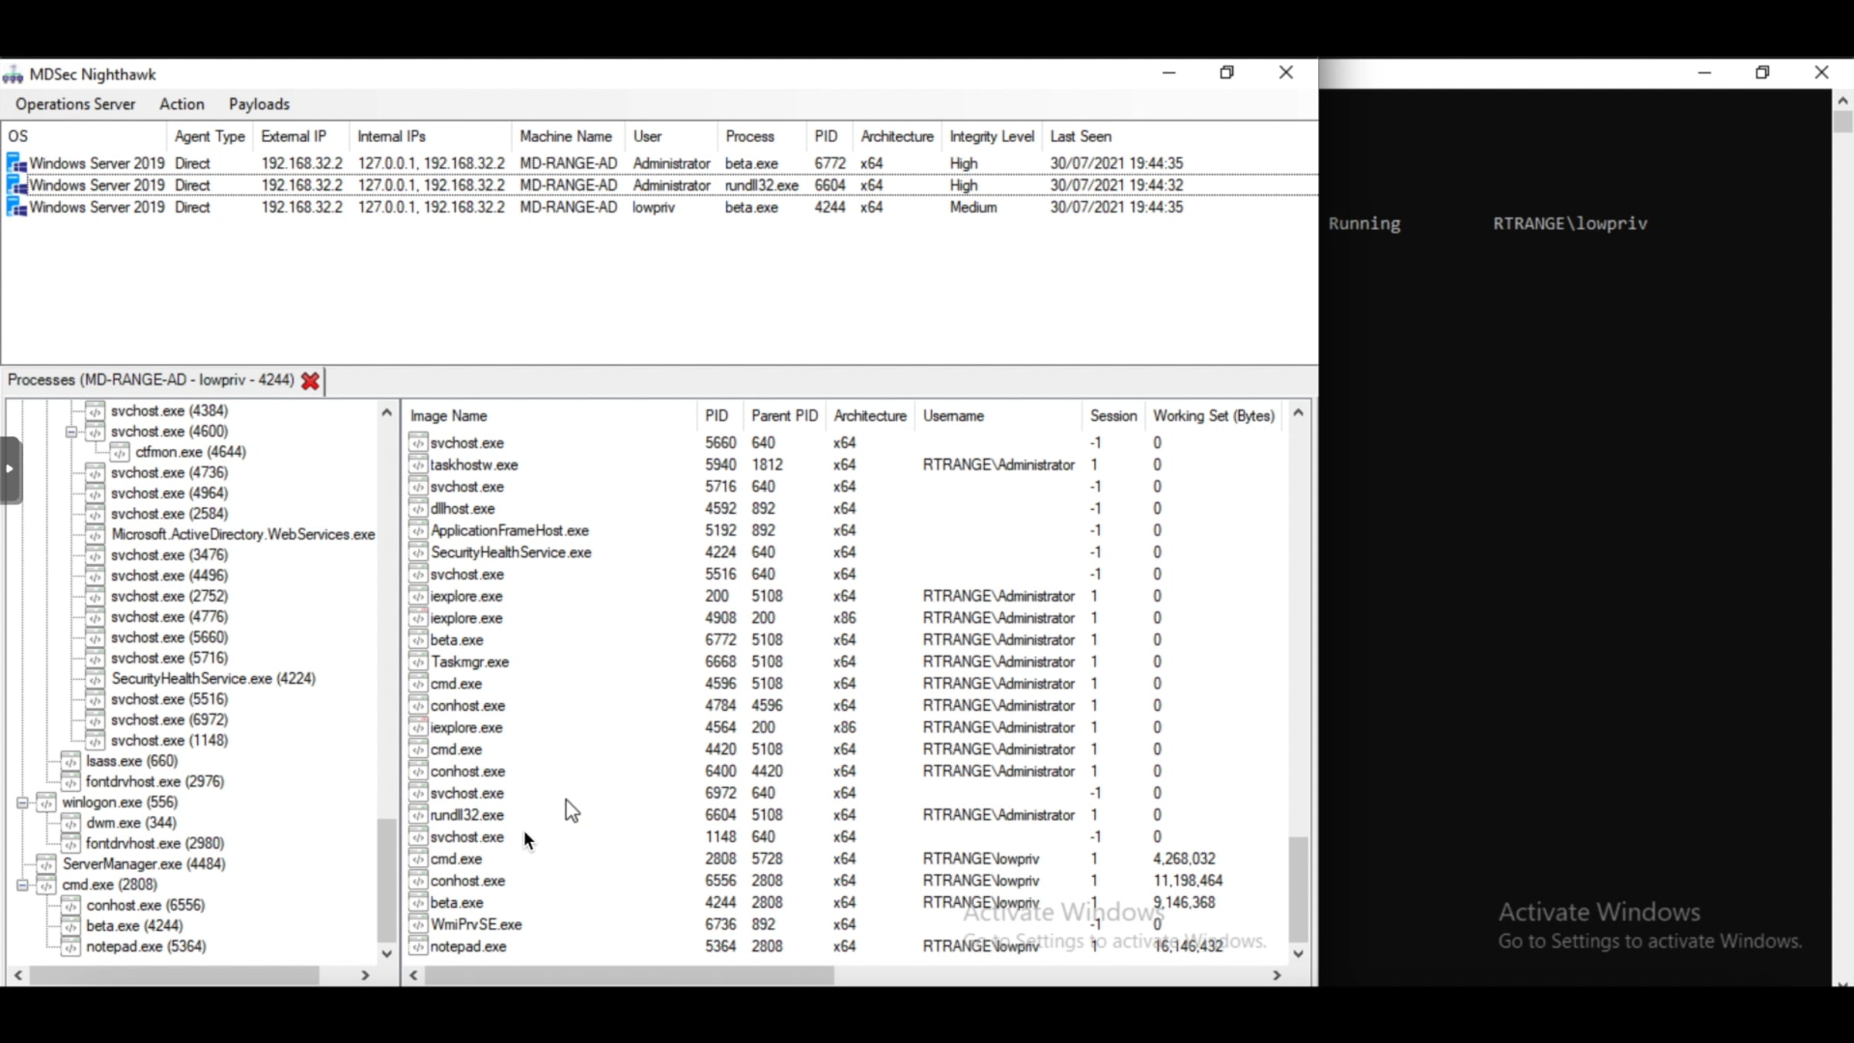Click icon beside rundll32.exe in process table
This screenshot has height=1043, width=1854.
point(418,815)
